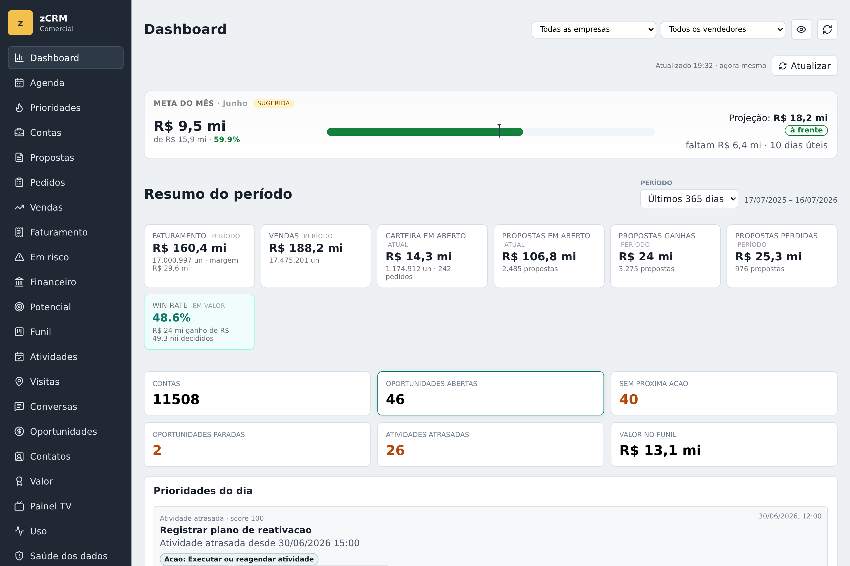This screenshot has height=566, width=850.
Task: Open the Atividades atrasadas 26 card
Action: click(x=490, y=444)
